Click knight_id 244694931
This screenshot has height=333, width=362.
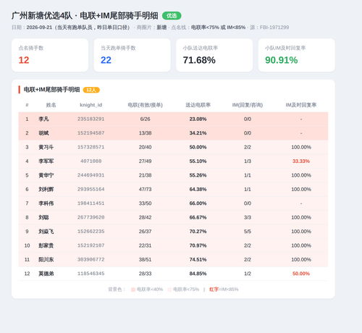[x=91, y=175]
